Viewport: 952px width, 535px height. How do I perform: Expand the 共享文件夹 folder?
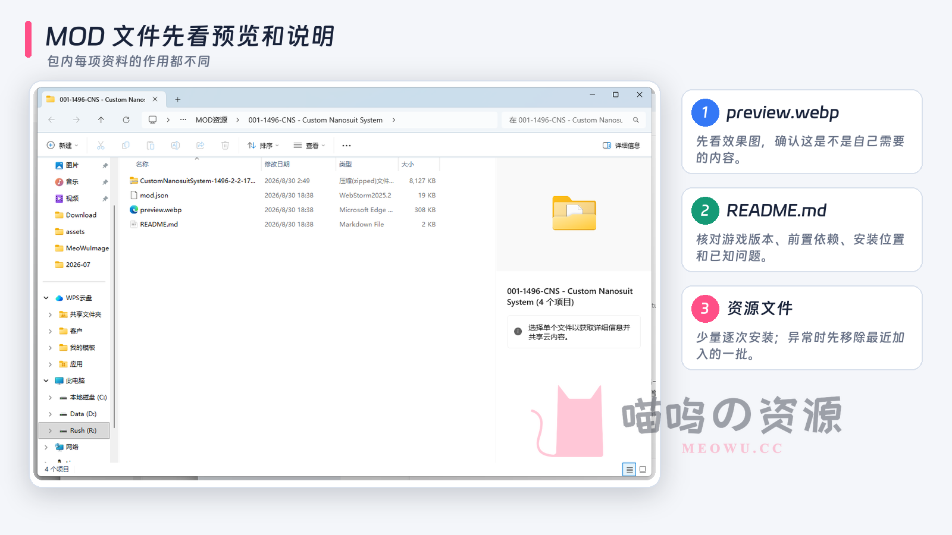coord(51,314)
